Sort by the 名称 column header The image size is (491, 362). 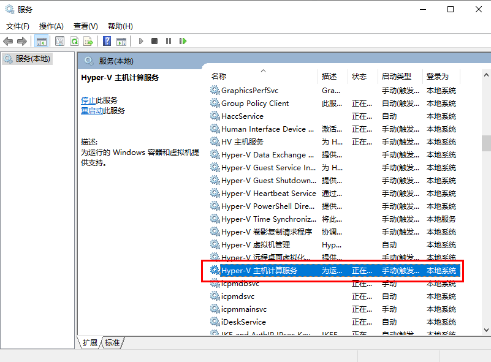coord(219,77)
